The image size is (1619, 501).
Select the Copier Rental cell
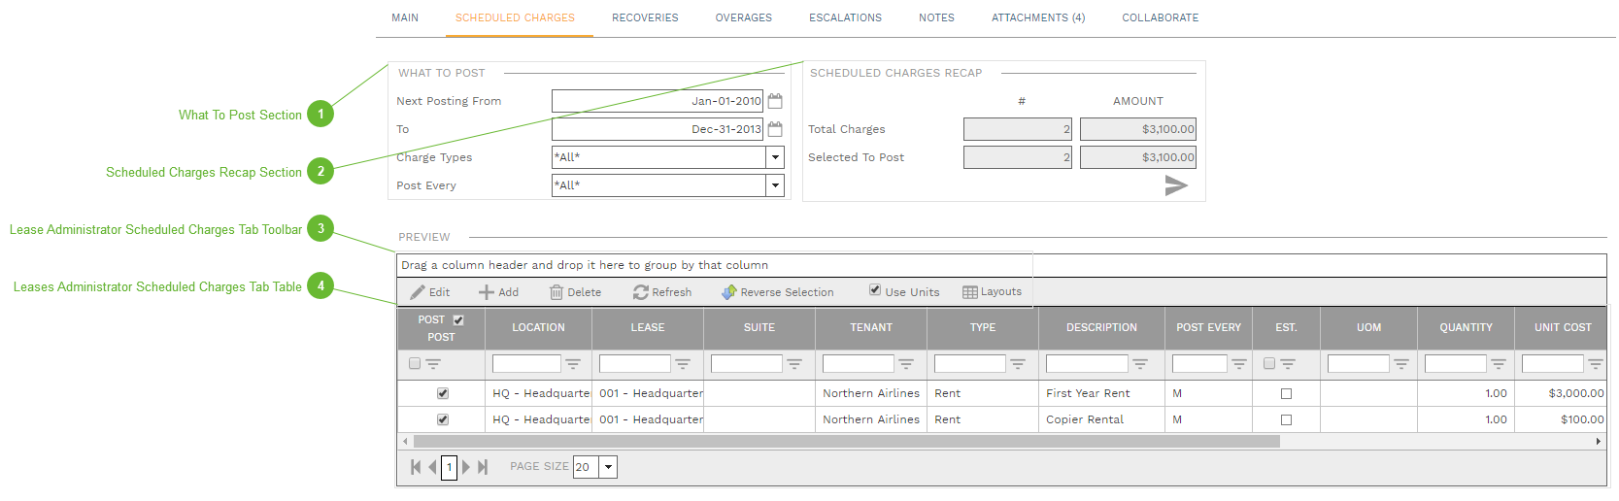tap(1101, 419)
